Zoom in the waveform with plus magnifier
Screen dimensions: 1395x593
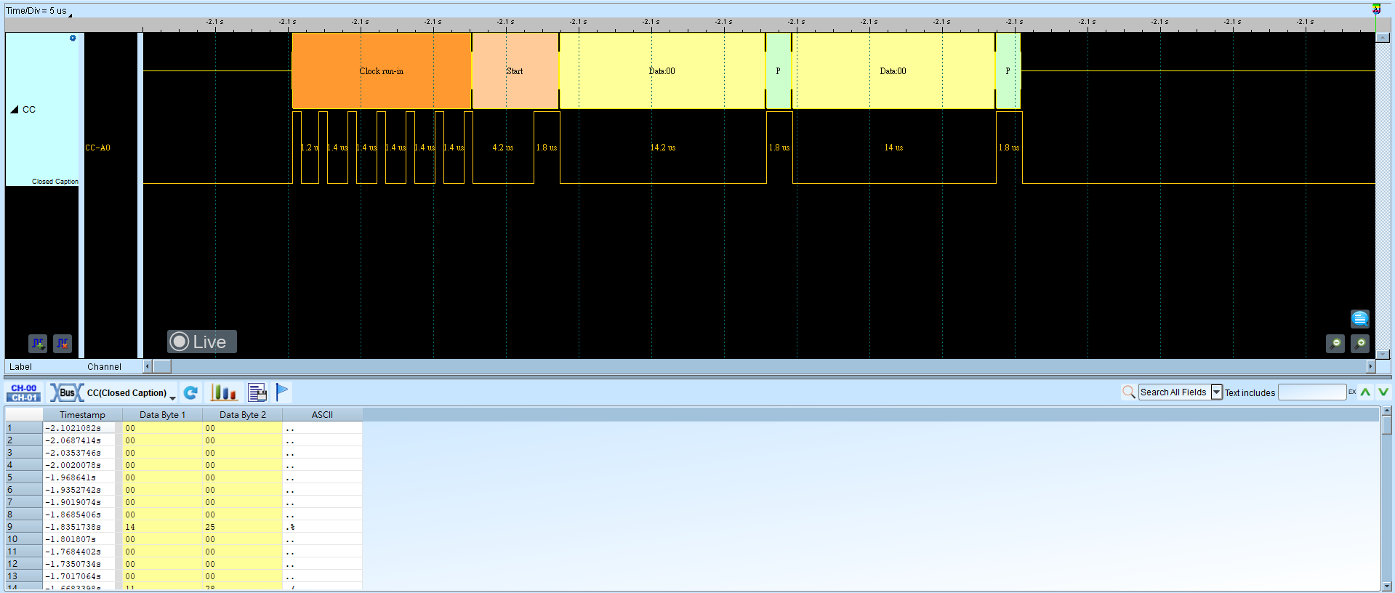pyautogui.click(x=1360, y=343)
